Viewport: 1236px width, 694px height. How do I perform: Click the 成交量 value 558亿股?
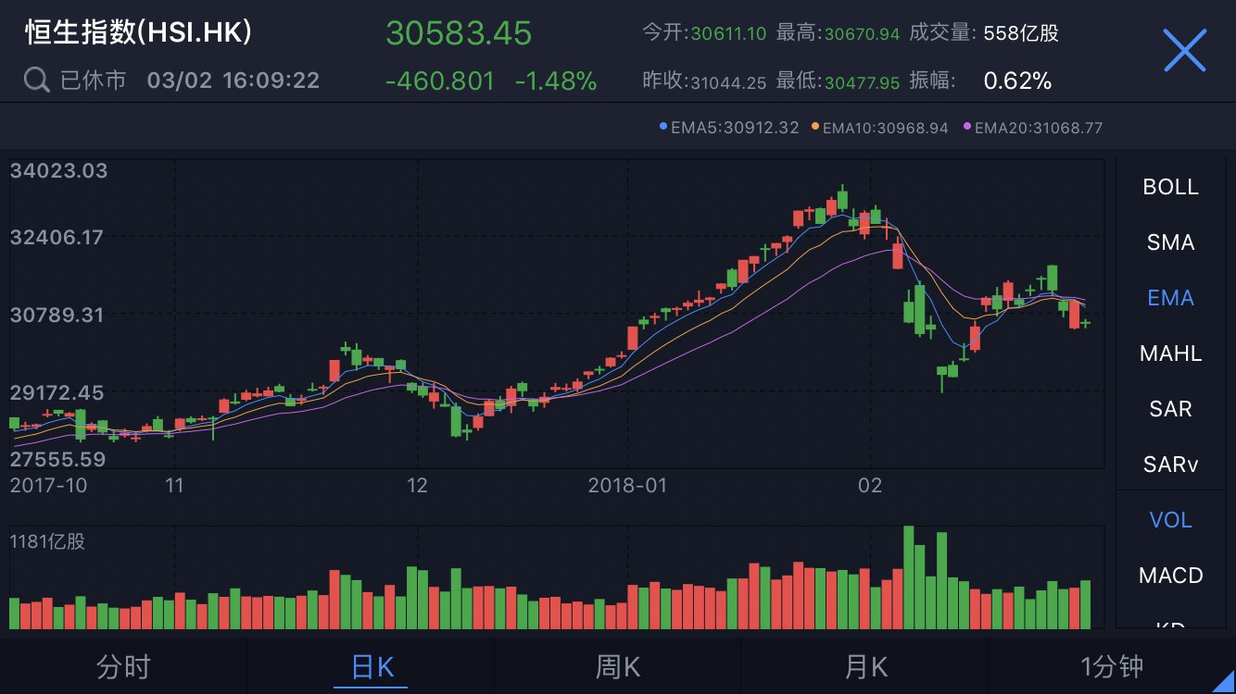coord(1021,34)
